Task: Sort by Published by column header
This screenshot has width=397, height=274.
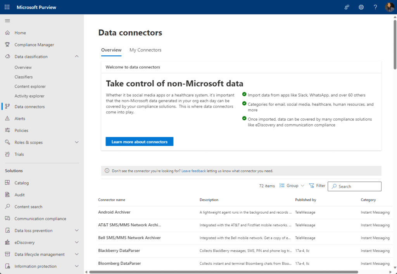Action: click(x=306, y=200)
